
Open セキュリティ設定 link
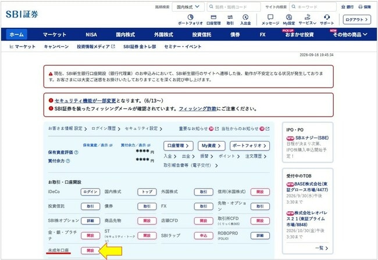[144, 129]
